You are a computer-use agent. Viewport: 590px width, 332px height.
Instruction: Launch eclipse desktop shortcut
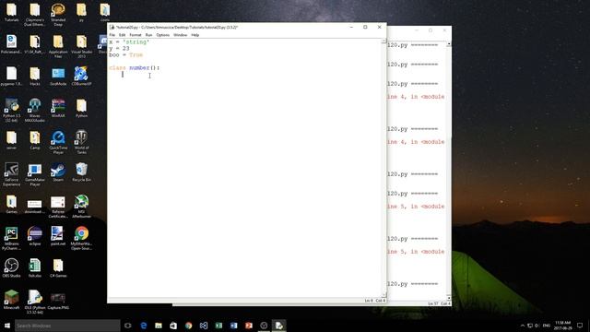point(35,236)
